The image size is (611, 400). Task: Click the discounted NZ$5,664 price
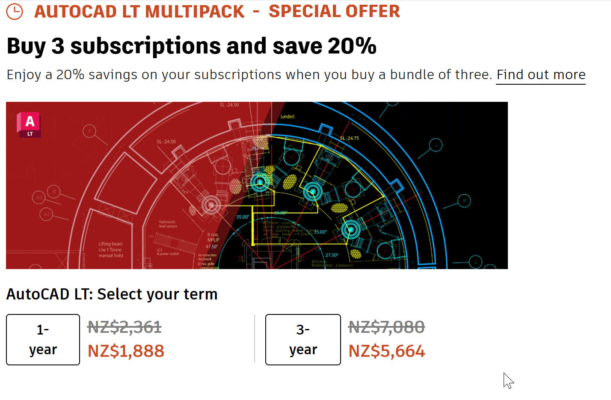[387, 351]
